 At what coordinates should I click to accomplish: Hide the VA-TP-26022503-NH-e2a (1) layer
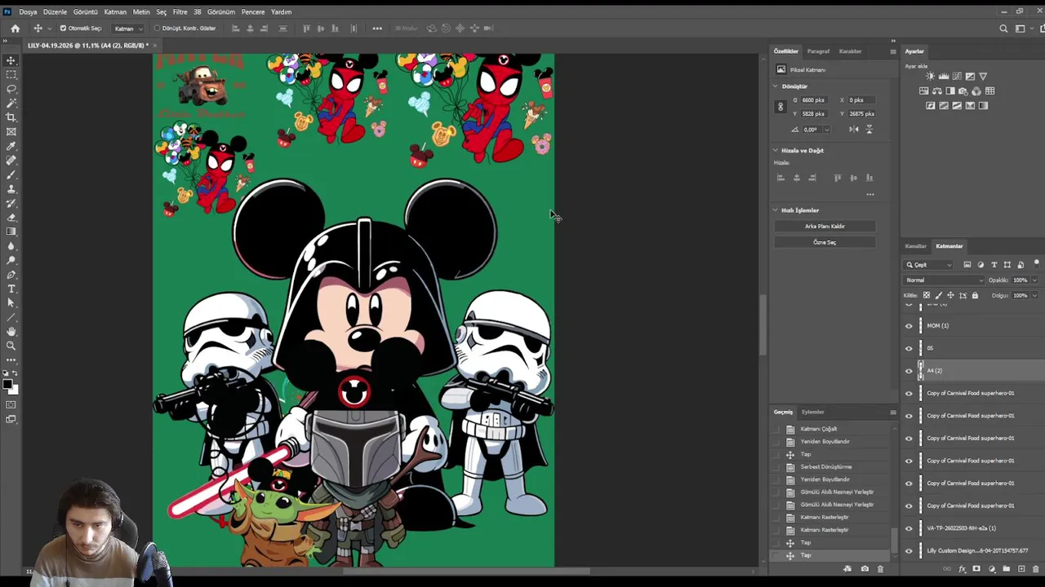tap(909, 528)
